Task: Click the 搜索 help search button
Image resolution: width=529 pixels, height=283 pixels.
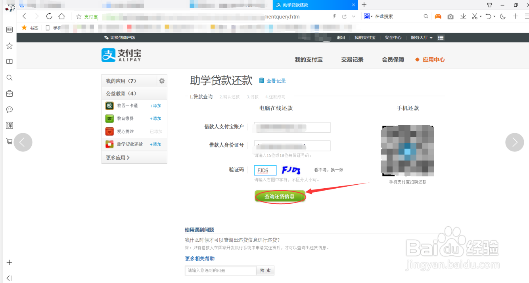Action: coord(265,270)
